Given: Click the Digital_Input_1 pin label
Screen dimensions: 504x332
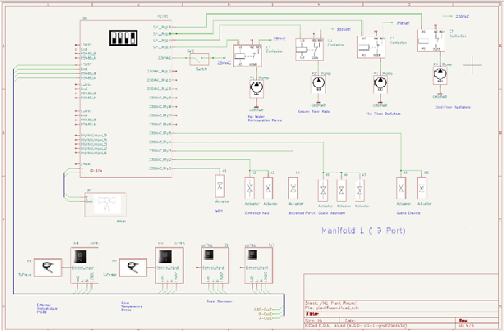Looking at the screenshot, I should [94, 153].
